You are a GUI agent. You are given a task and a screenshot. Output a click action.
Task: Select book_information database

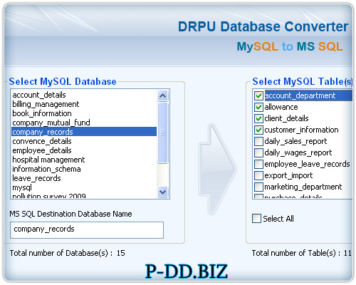(x=84, y=113)
